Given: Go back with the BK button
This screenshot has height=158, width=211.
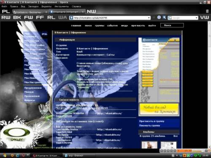Looking at the screenshot, I should click(x=17, y=18).
